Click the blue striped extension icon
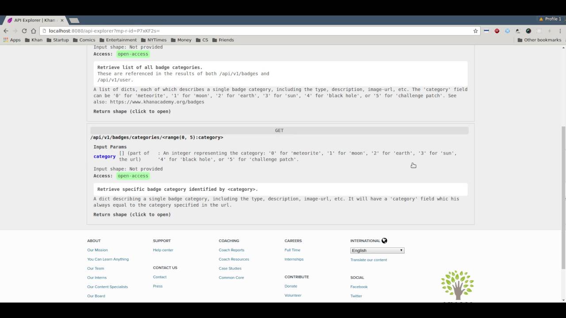 486,31
